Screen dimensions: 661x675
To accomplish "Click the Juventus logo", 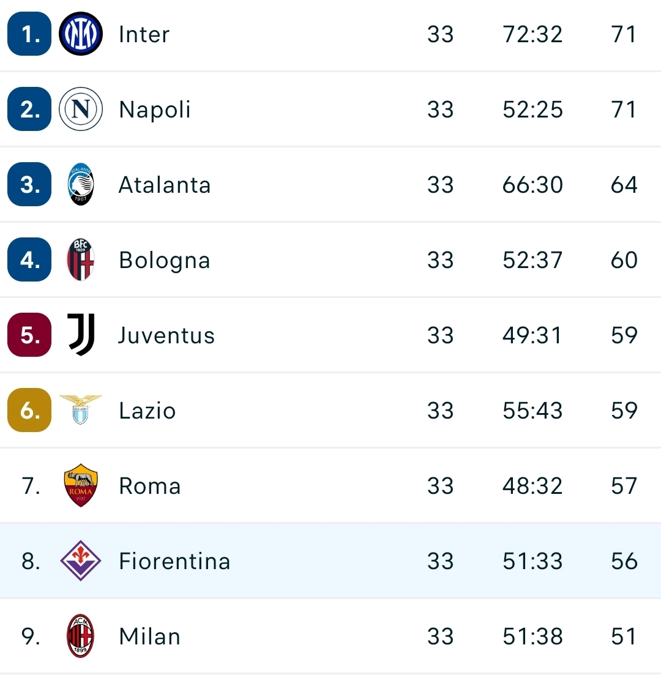I will point(80,335).
